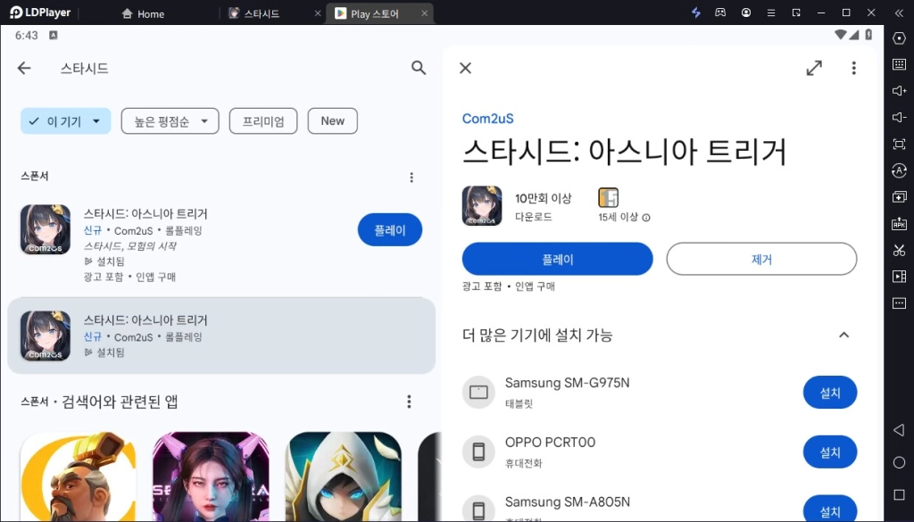
Task: Select highlighted 스타시드: 아스니아 트리거 result row
Action: 221,336
